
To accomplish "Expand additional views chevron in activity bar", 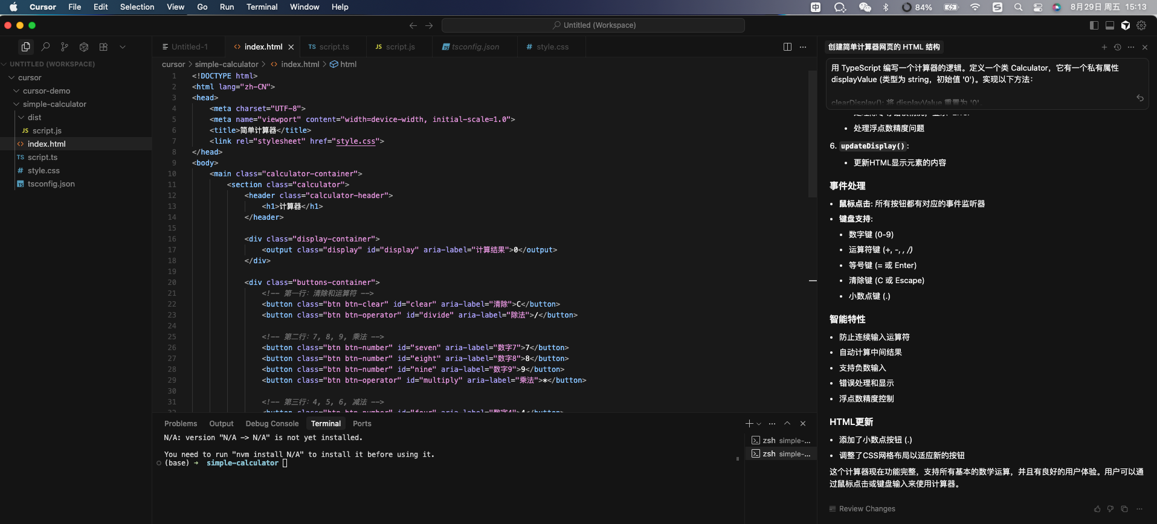I will tap(123, 46).
